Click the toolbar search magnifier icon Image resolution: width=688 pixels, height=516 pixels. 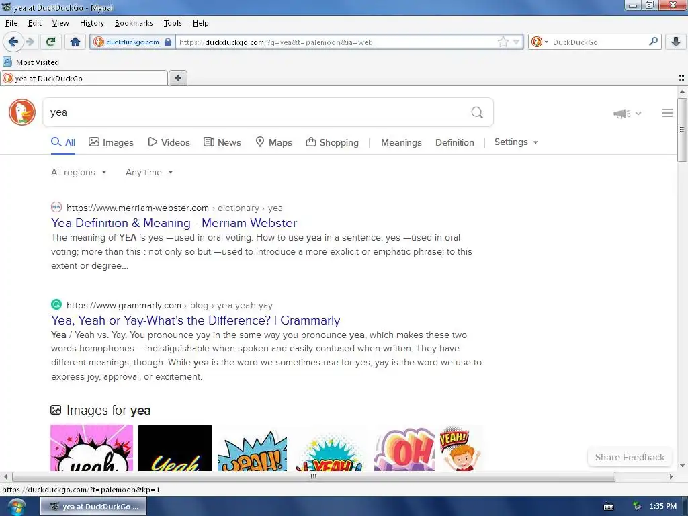point(653,42)
